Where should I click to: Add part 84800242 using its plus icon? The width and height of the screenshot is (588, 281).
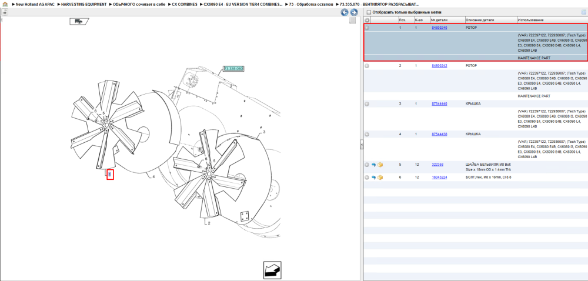click(367, 66)
